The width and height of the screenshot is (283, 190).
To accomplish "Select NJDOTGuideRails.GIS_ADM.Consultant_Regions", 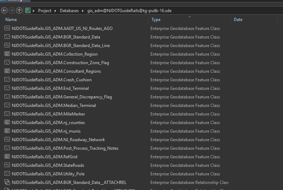I will click(x=56, y=71).
